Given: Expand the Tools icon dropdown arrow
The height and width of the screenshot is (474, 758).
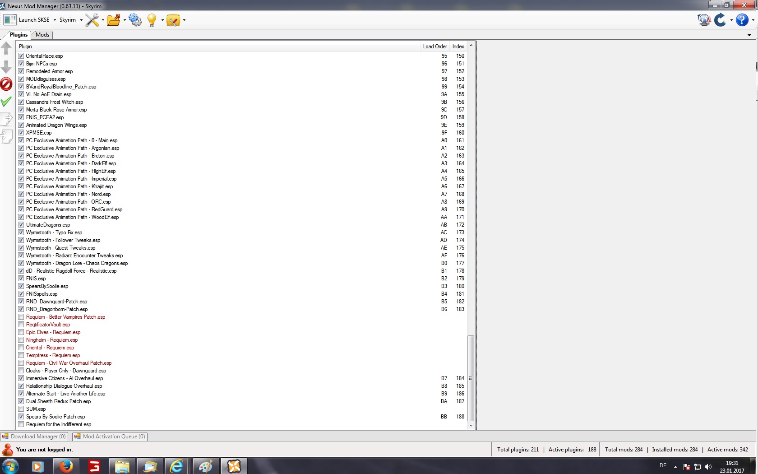Looking at the screenshot, I should tap(103, 20).
